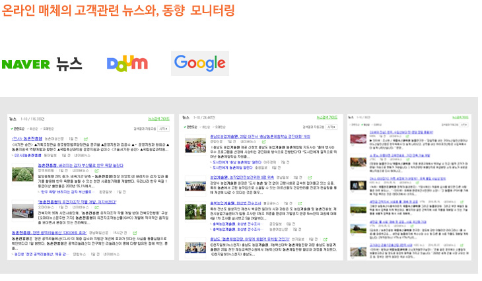
Task: Open headline on 유전자조작 작물 개발 저지
Action: 77,202
